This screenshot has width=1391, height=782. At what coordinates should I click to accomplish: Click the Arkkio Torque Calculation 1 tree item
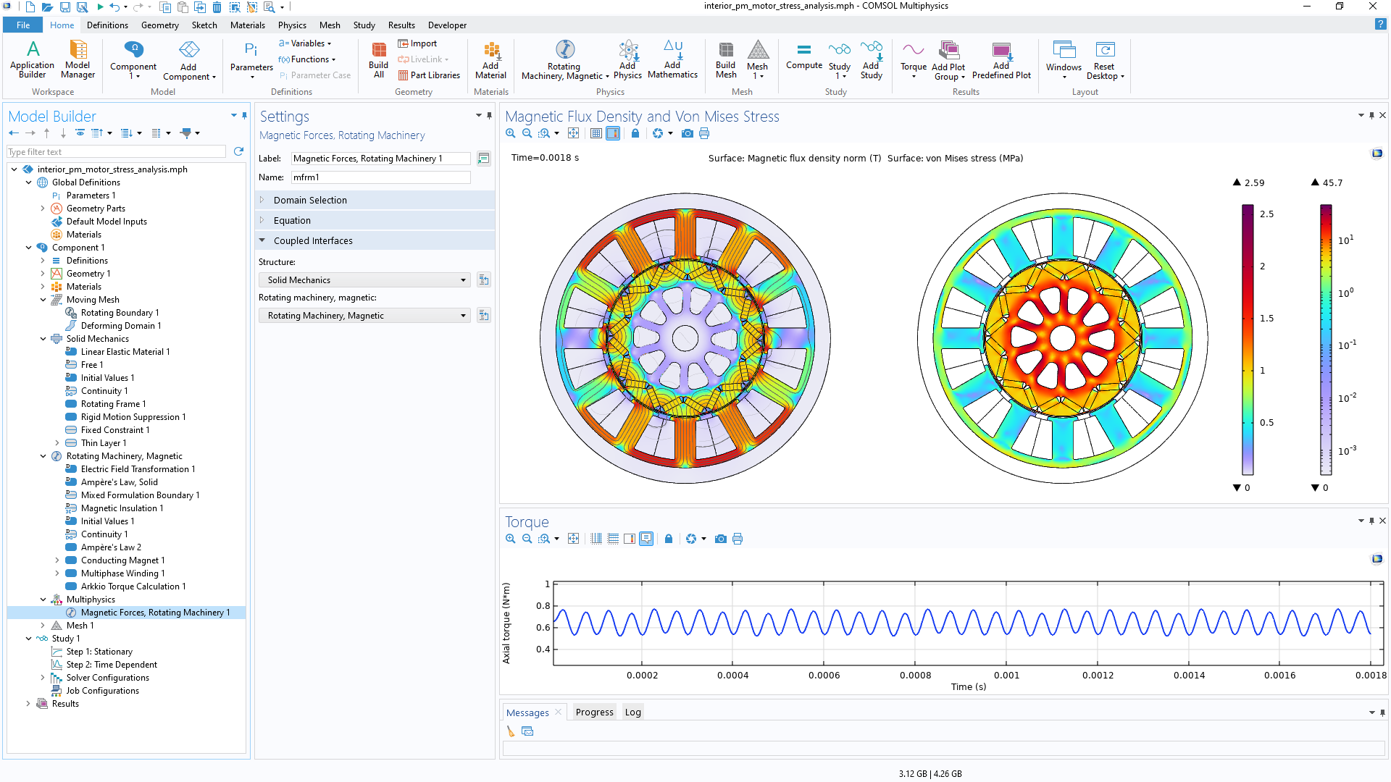click(134, 586)
